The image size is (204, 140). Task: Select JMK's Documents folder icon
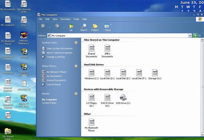[107, 51]
